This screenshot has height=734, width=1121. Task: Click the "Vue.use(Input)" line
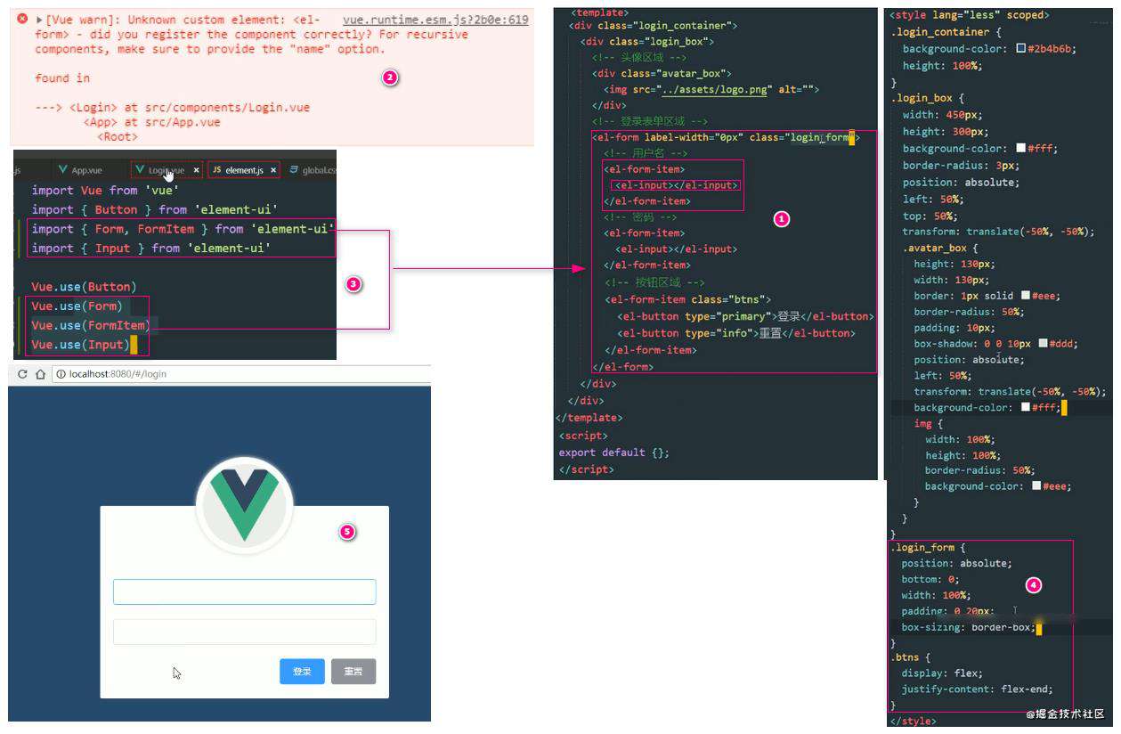[x=80, y=345]
